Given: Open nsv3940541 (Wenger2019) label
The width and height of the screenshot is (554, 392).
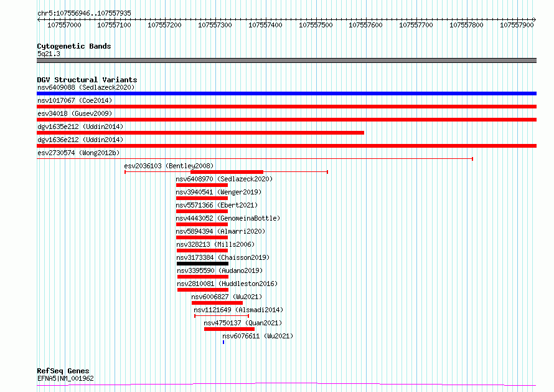Looking at the screenshot, I should pyautogui.click(x=218, y=192).
